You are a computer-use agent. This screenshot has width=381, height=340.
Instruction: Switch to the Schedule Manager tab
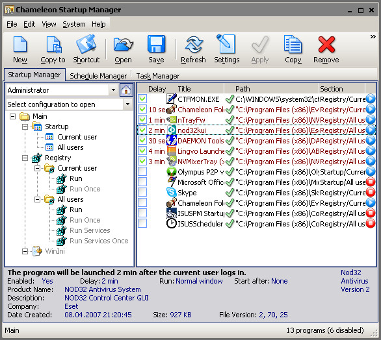click(x=98, y=76)
